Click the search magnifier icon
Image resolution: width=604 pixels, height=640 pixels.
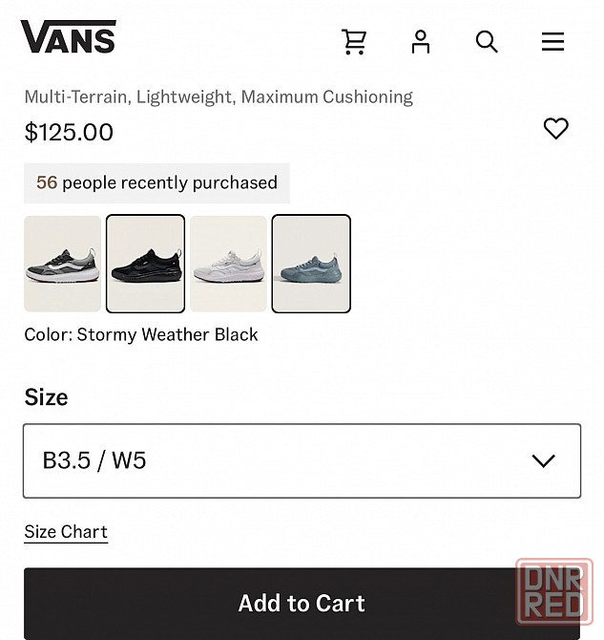click(487, 41)
